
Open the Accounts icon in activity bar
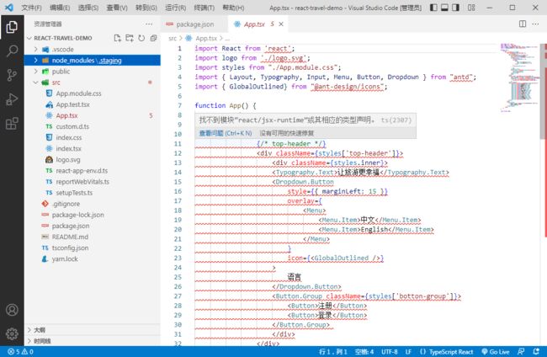pos(12,310)
